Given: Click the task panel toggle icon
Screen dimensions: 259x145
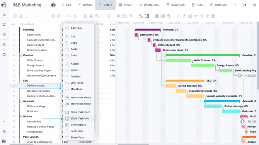Looking at the screenshot, I should [x=147, y=16].
